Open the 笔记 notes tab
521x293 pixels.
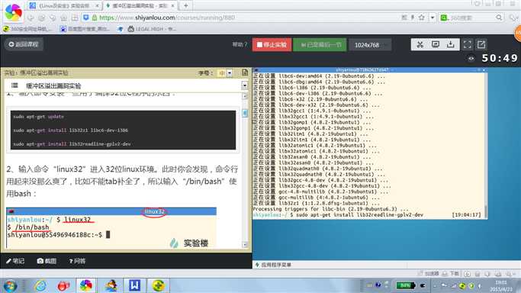tap(15, 261)
